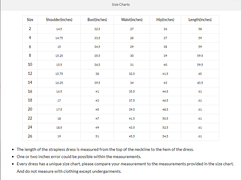
Task: Select the size 8 row label
Action: coord(30,56)
